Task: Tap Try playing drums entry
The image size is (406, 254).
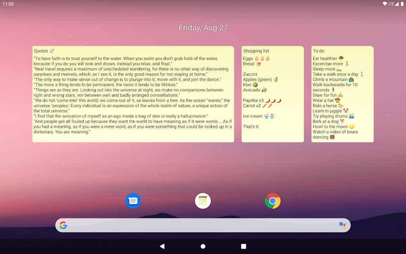Action: [x=333, y=116]
